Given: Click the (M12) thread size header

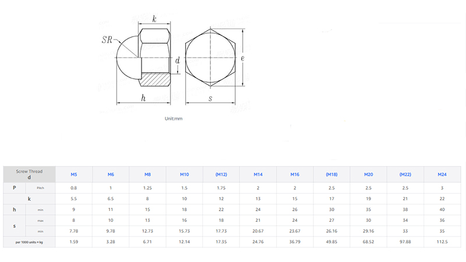Looking at the screenshot, I should pos(221,174).
